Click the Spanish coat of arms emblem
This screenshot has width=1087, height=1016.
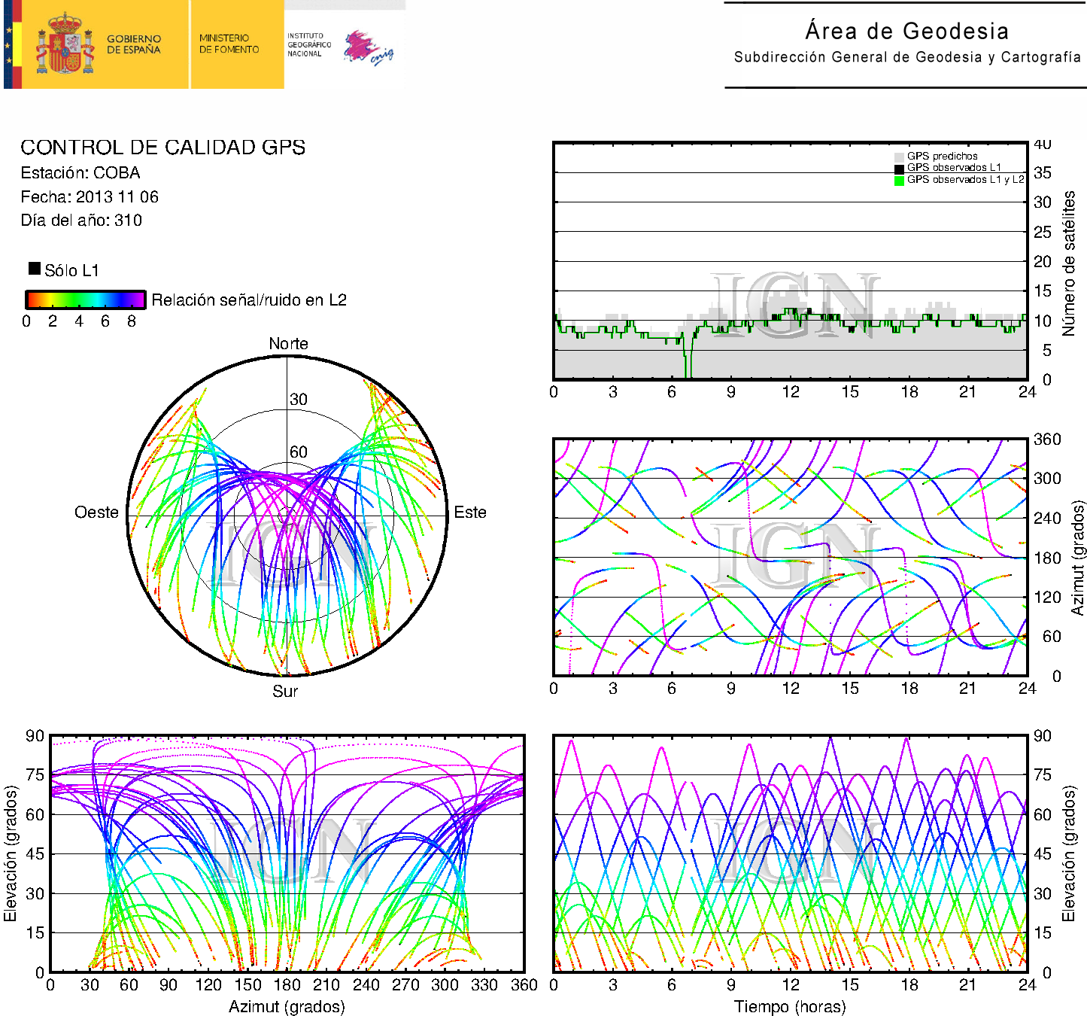pyautogui.click(x=65, y=44)
